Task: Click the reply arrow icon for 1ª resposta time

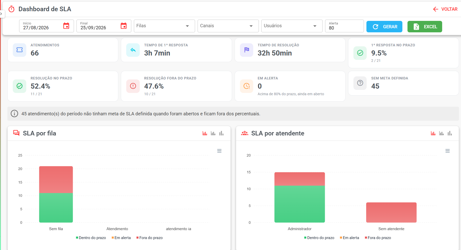Action: [x=133, y=50]
